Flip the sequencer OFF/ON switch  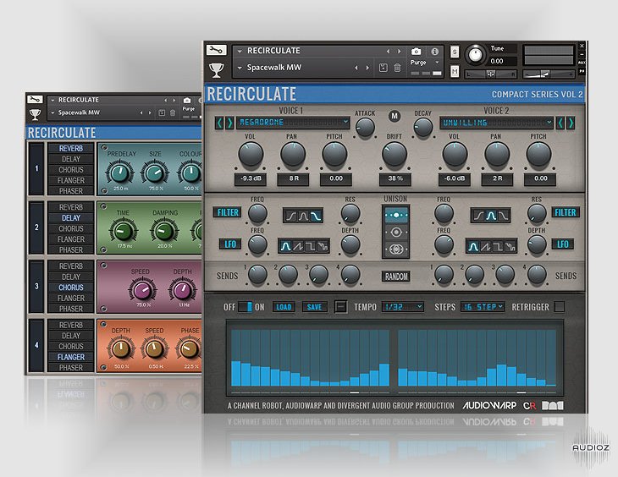coord(246,307)
